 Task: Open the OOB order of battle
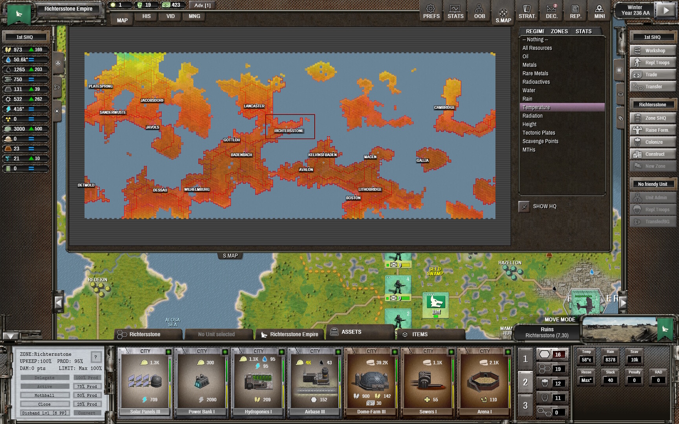479,11
